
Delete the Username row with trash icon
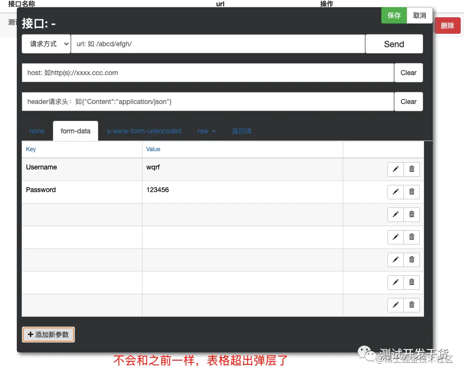[412, 169]
